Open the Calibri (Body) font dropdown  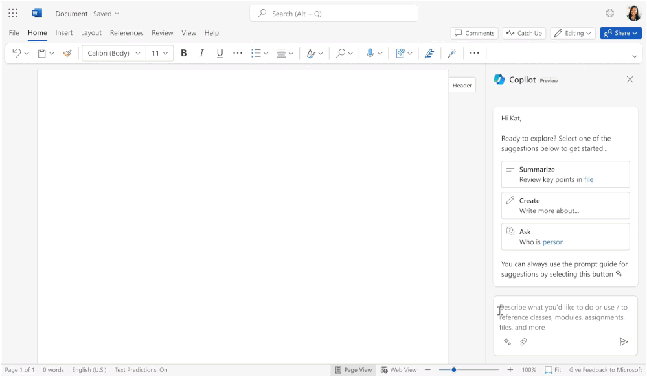114,53
